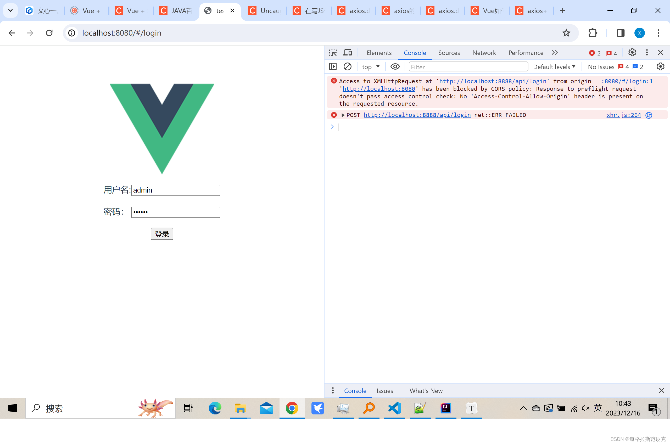This screenshot has width=670, height=444.
Task: Click the error count badge showing 2
Action: (x=595, y=53)
